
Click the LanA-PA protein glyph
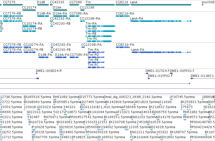(x=161, y=52)
